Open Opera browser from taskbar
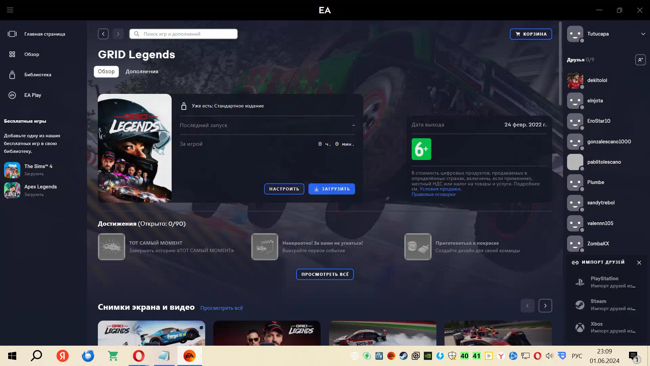 138,356
